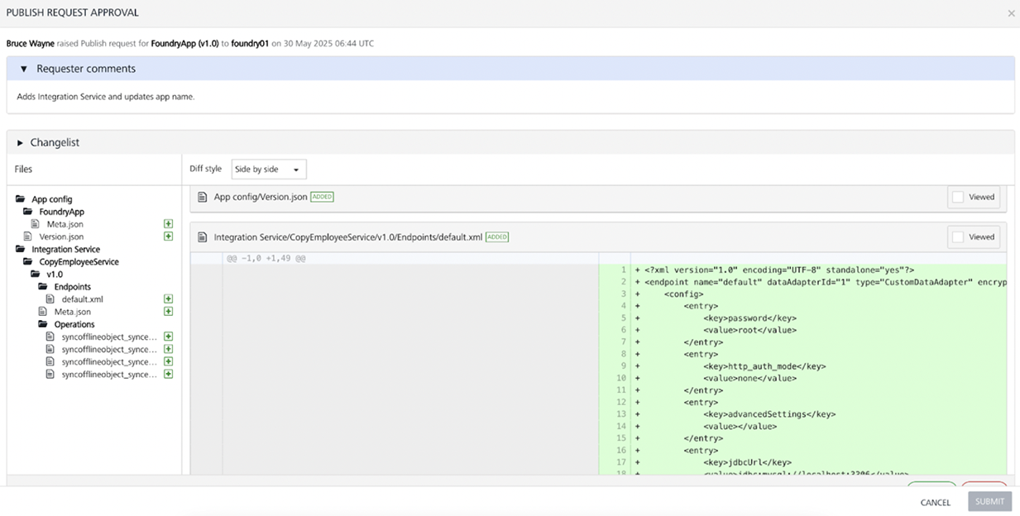Close the Publish Request Approval dialog

pos(1011,13)
